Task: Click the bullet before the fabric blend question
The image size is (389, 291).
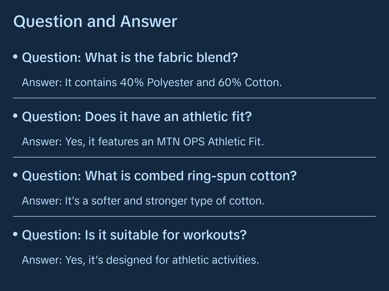Action: click(15, 57)
